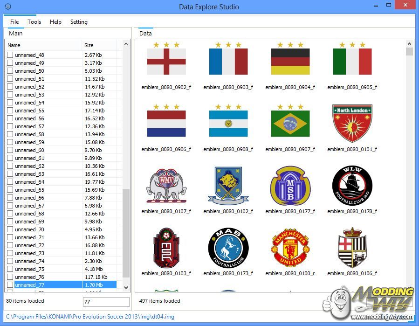Click the index field containing 77
The image size is (419, 326).
(106, 302)
